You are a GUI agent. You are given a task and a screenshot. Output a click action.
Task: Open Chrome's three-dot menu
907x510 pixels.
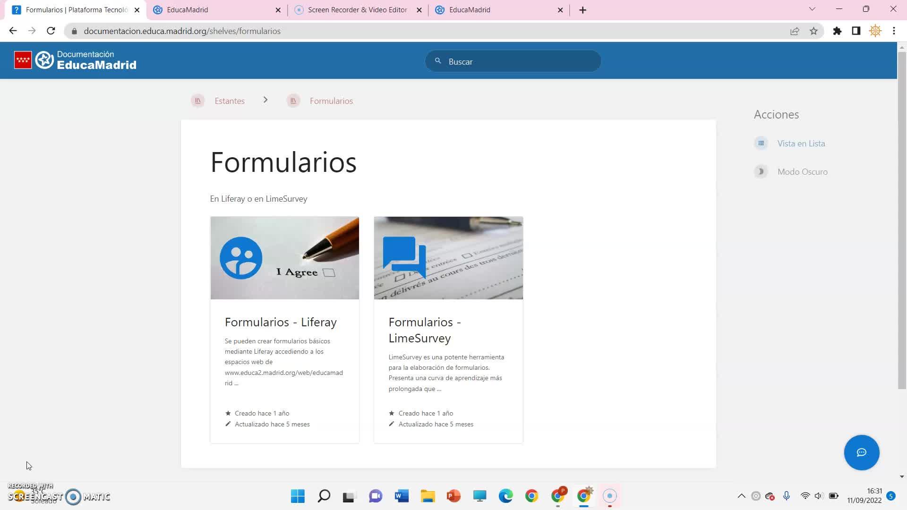click(x=894, y=31)
